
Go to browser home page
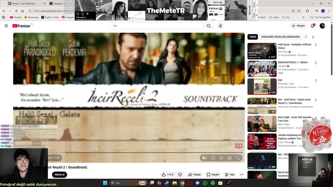point(23,11)
